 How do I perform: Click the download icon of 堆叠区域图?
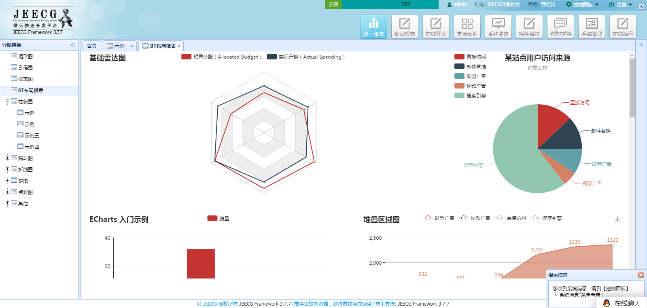coord(617,219)
